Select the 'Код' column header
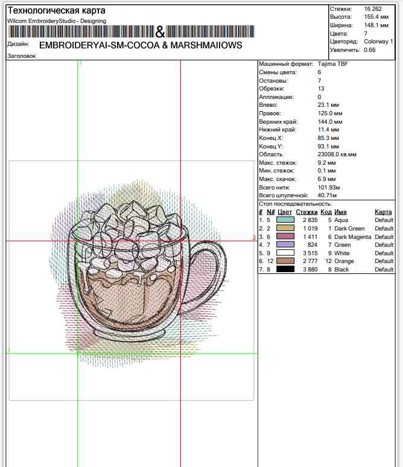The height and width of the screenshot is (467, 403). 326,212
